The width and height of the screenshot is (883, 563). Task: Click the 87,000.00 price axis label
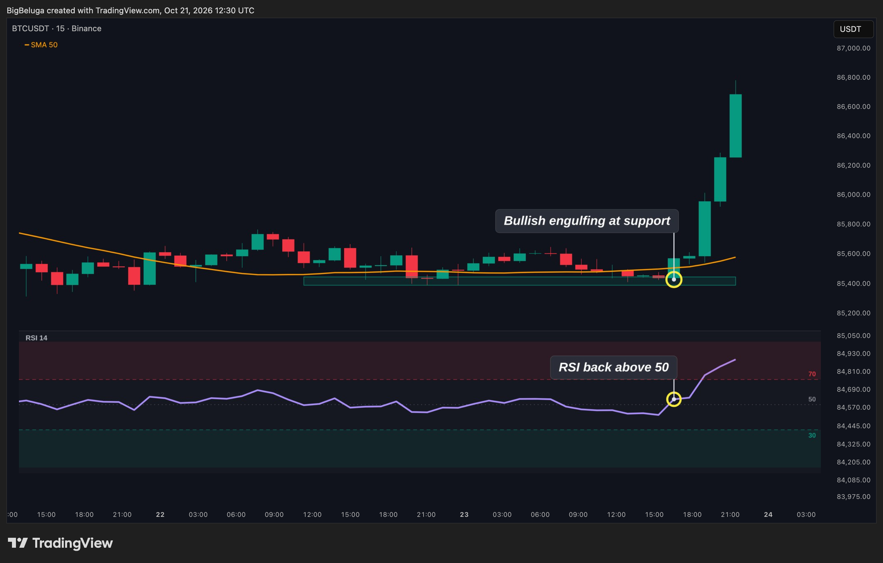(853, 48)
